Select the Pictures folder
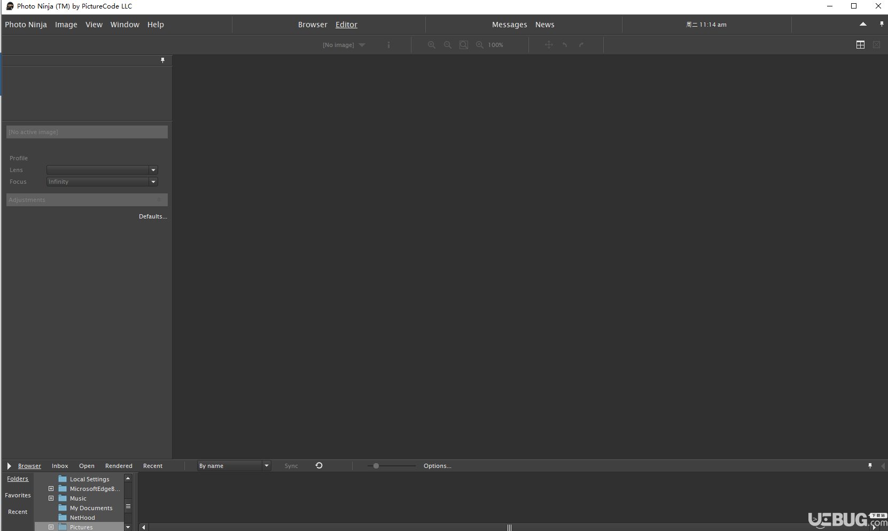The image size is (888, 531). pyautogui.click(x=81, y=527)
